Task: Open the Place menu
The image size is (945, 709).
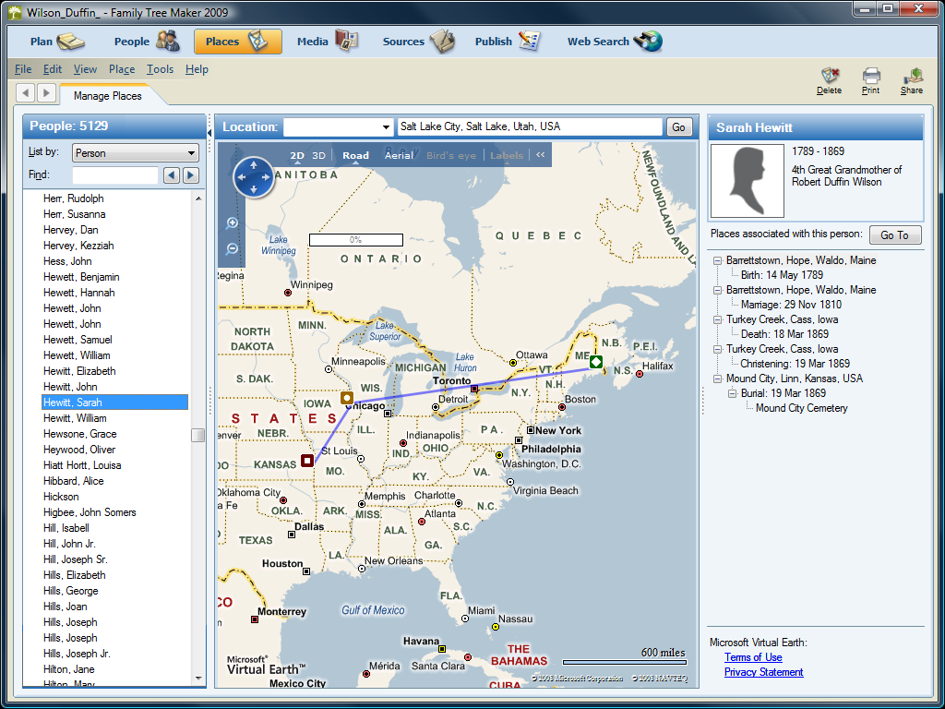Action: tap(122, 69)
